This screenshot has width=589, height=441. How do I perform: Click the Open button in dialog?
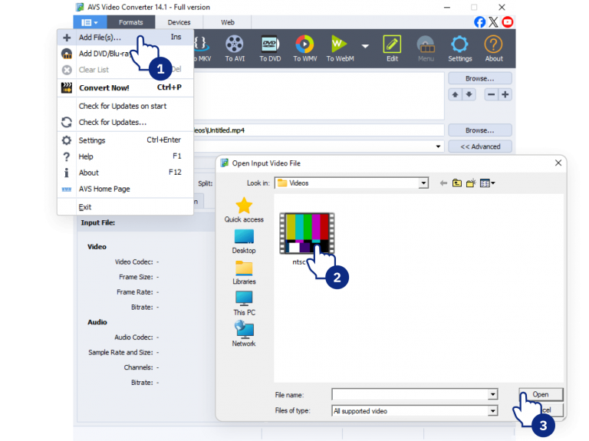pyautogui.click(x=541, y=394)
